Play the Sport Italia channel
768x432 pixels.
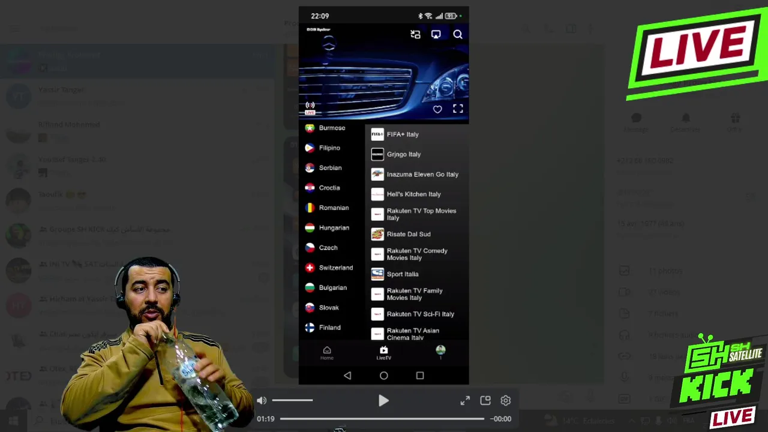coord(416,274)
